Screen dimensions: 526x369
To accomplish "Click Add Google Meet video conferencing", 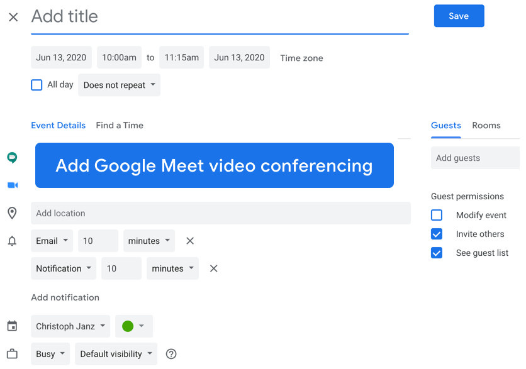I will [x=215, y=165].
